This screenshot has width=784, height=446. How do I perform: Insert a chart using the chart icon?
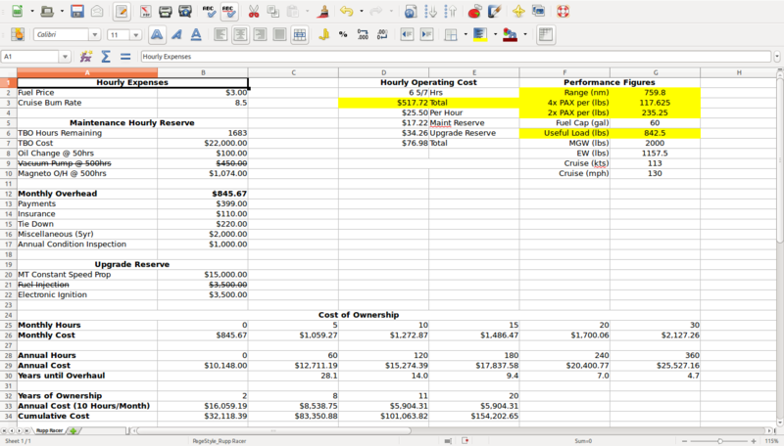tap(474, 12)
